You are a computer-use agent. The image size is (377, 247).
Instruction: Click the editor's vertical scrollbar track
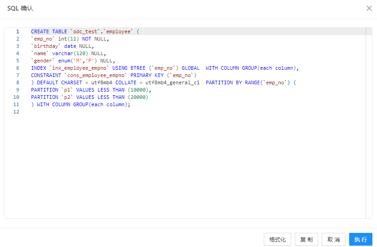pyautogui.click(x=369, y=123)
